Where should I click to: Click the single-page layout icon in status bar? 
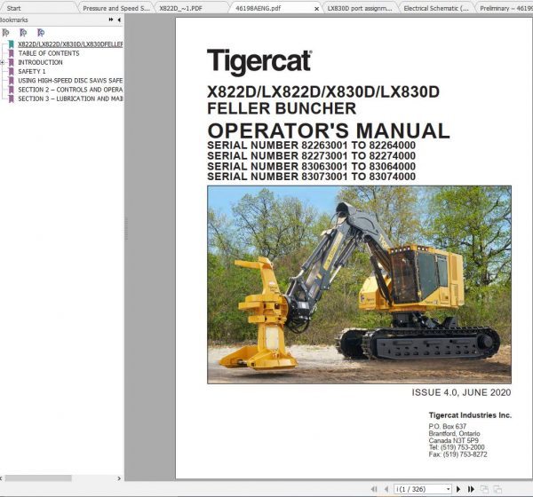tap(484, 489)
